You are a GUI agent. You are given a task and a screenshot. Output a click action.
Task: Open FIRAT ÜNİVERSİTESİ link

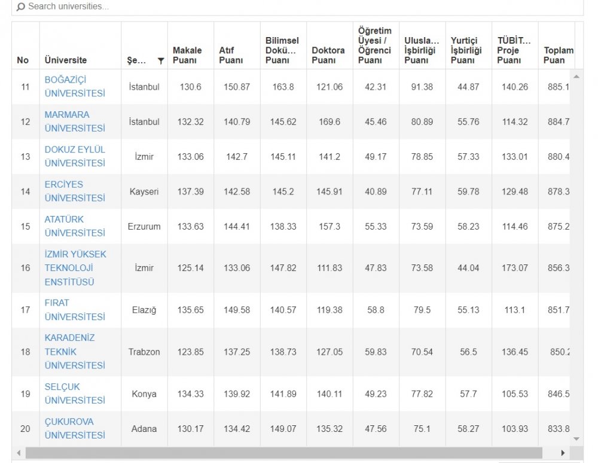point(75,310)
